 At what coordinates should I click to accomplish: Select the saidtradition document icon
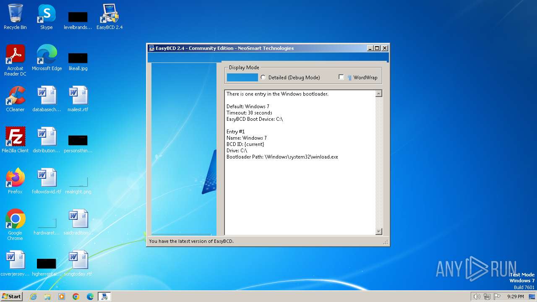78,222
